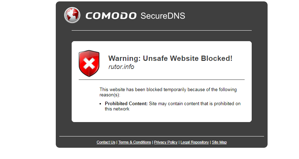Open the Legal Repository link
The width and height of the screenshot is (299, 159).
click(195, 142)
